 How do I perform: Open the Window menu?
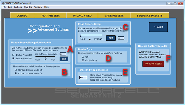click(x=38, y=7)
